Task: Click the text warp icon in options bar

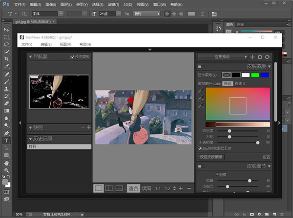Action: tap(203, 14)
